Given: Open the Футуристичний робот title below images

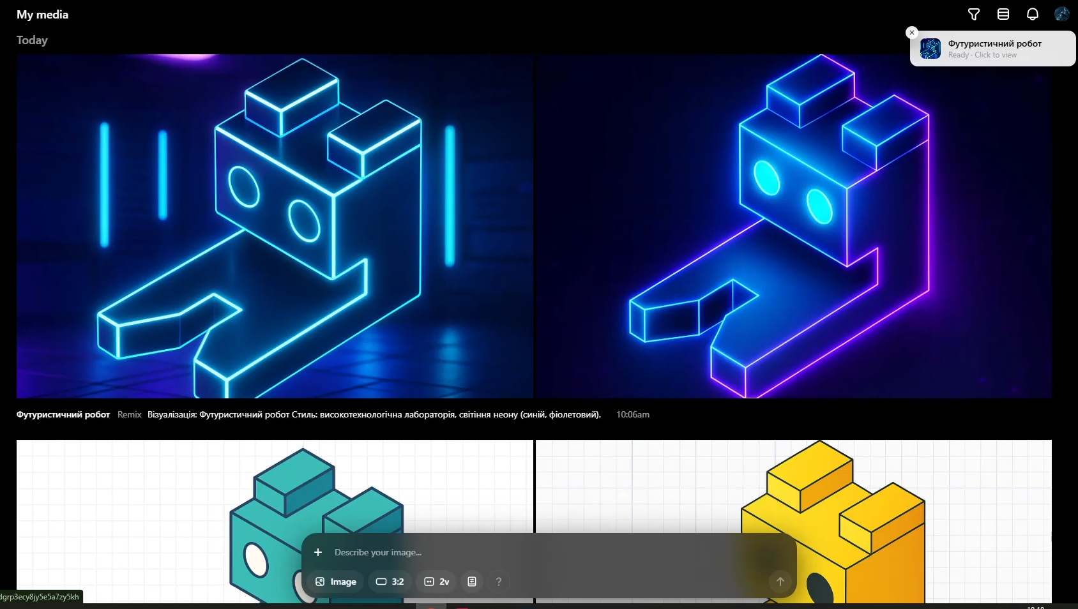Looking at the screenshot, I should tap(63, 414).
